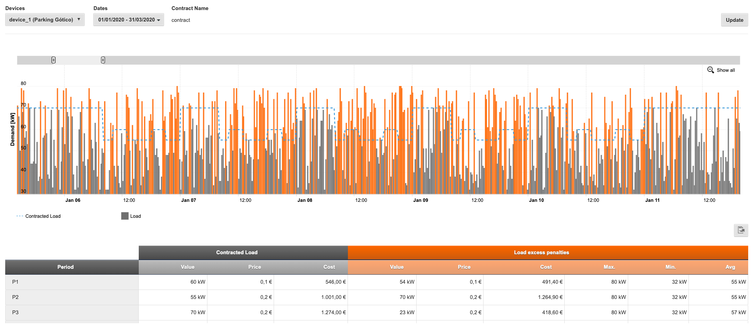This screenshot has width=752, height=326.
Task: Grab the left range slider handle
Action: (x=53, y=60)
